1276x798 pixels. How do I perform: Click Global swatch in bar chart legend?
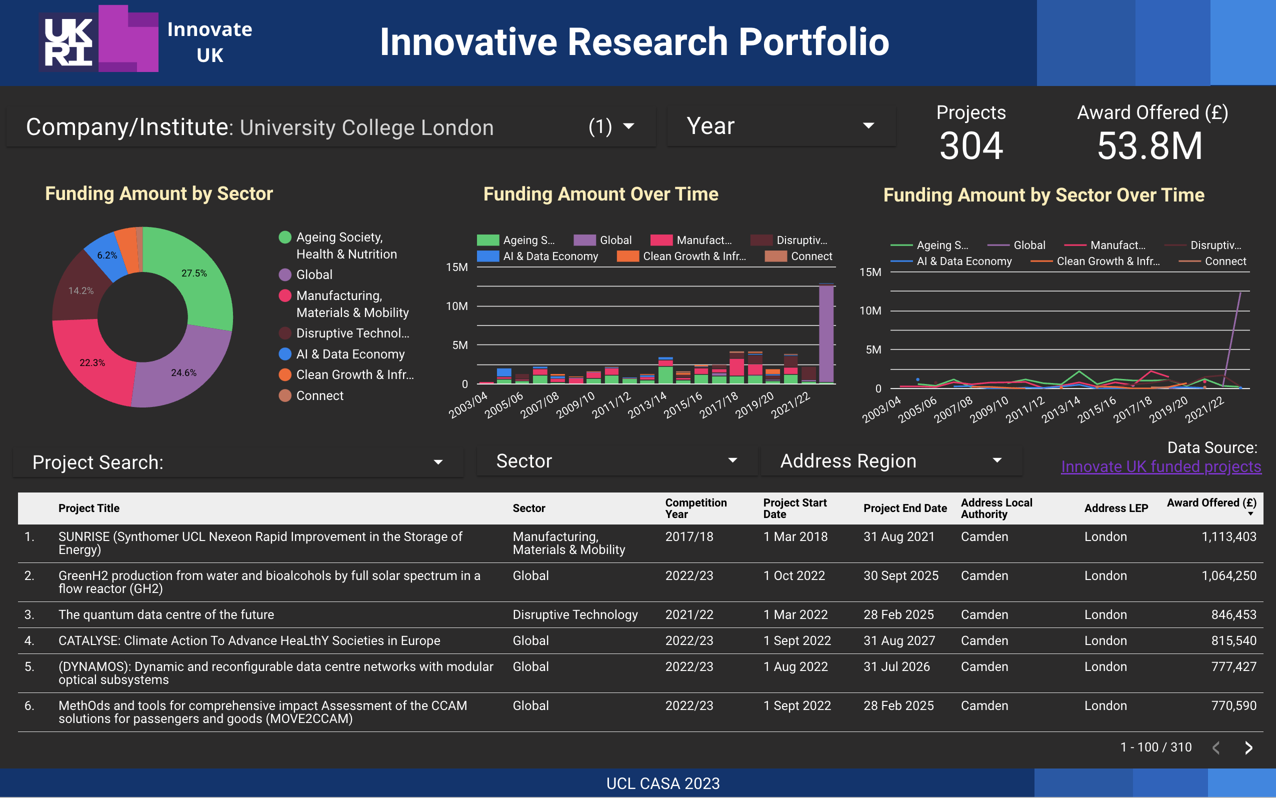(x=584, y=240)
